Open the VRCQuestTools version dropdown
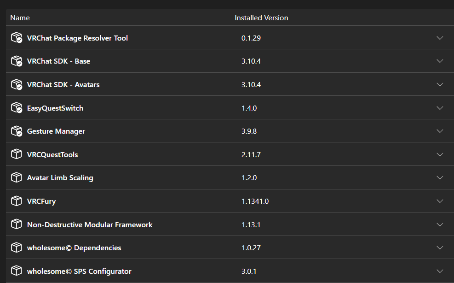Screen dimensions: 454x283 pos(440,154)
